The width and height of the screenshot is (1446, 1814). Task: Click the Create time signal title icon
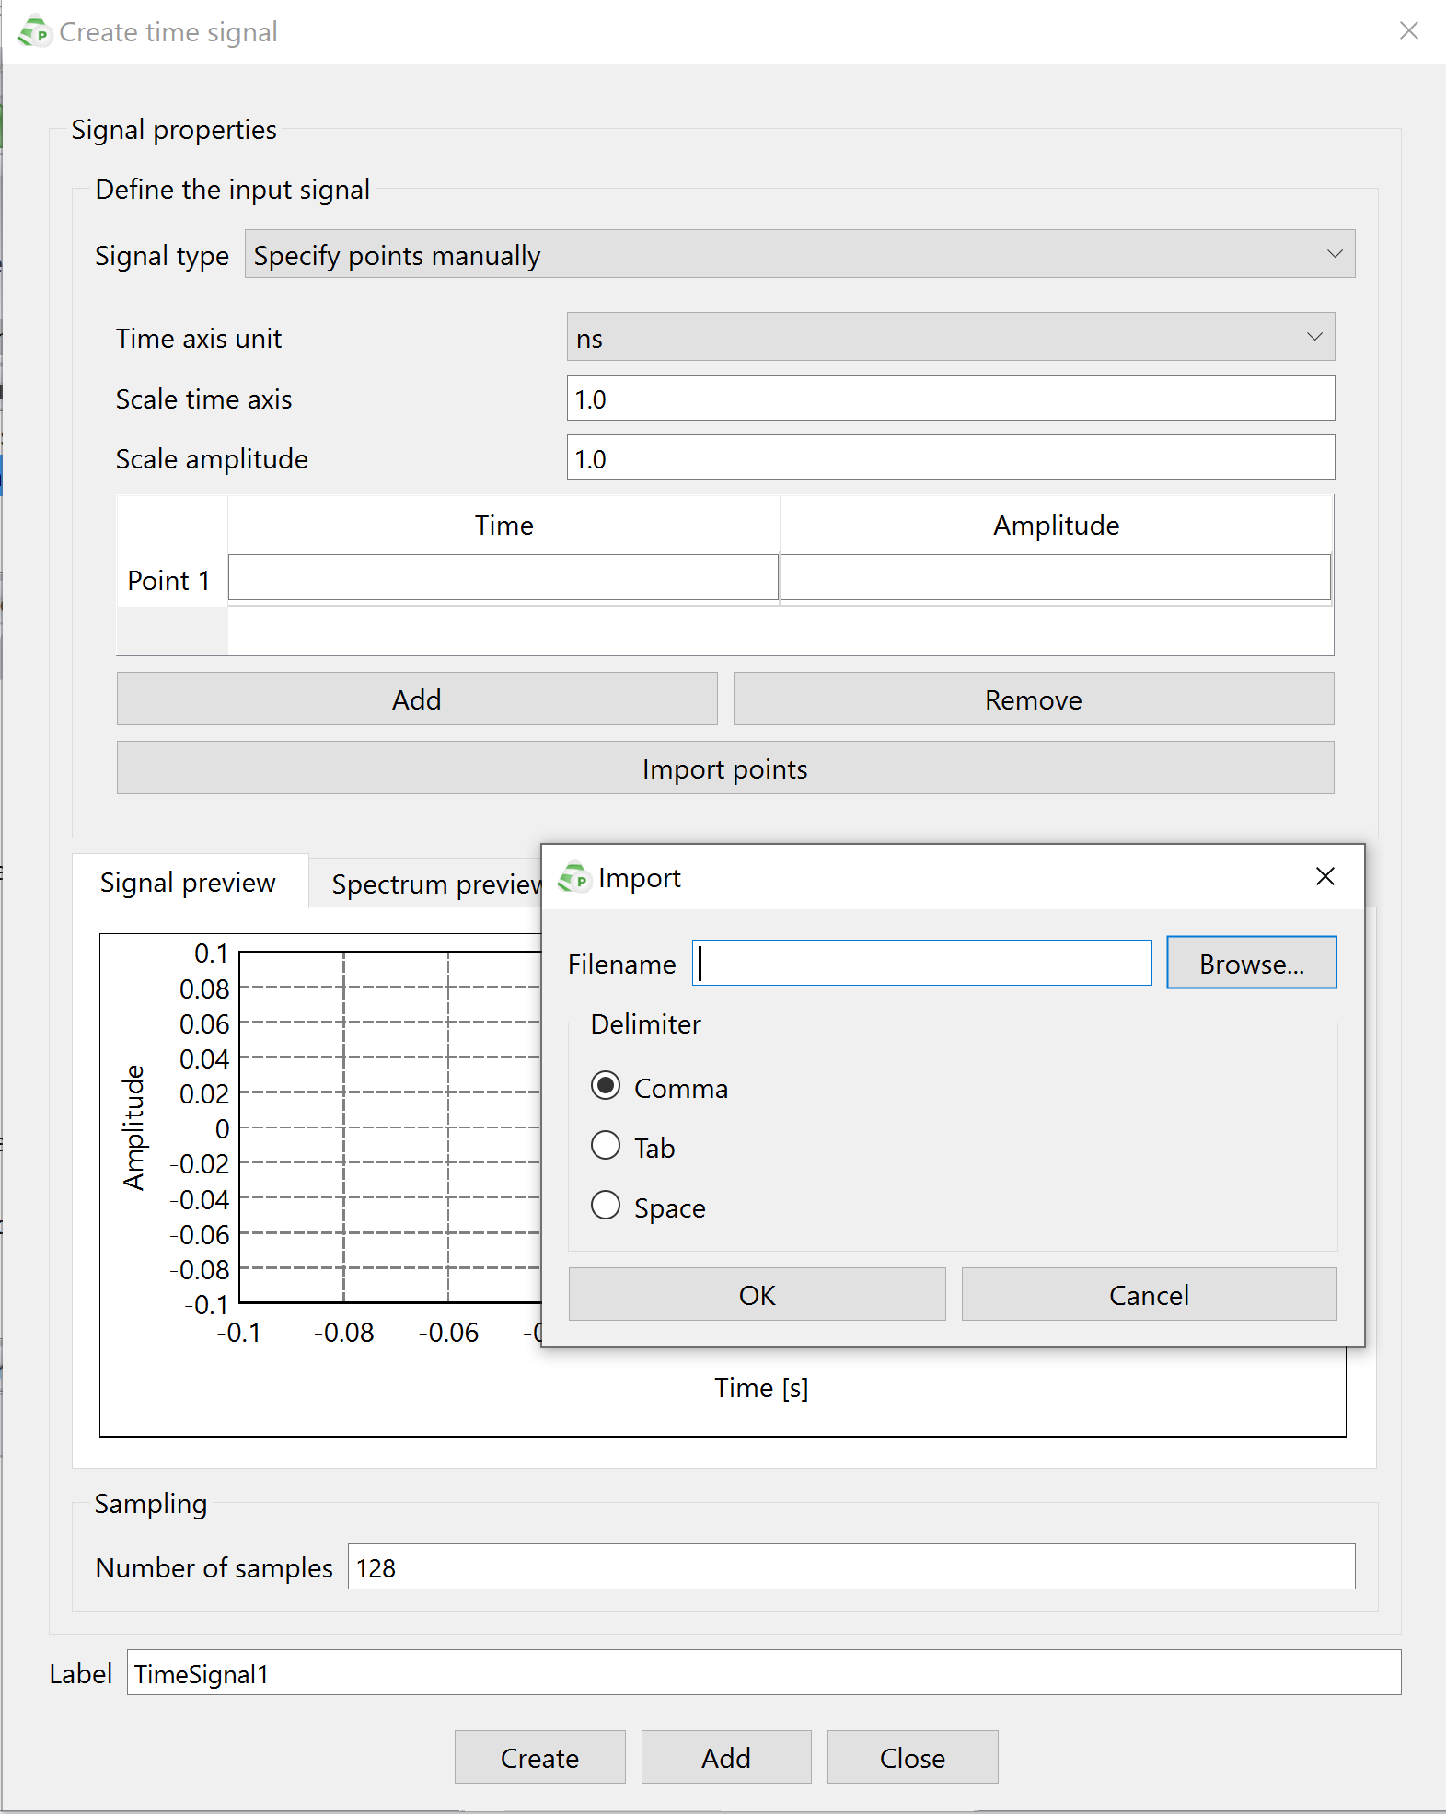point(35,31)
